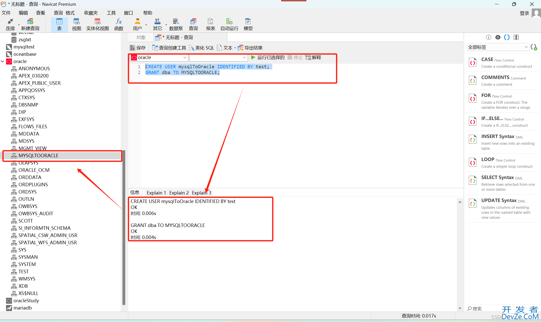Click the 登录 (Login) link

[524, 13]
